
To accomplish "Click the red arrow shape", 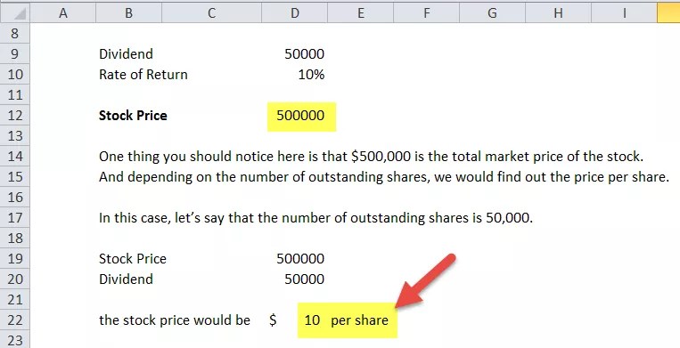I will click(425, 281).
